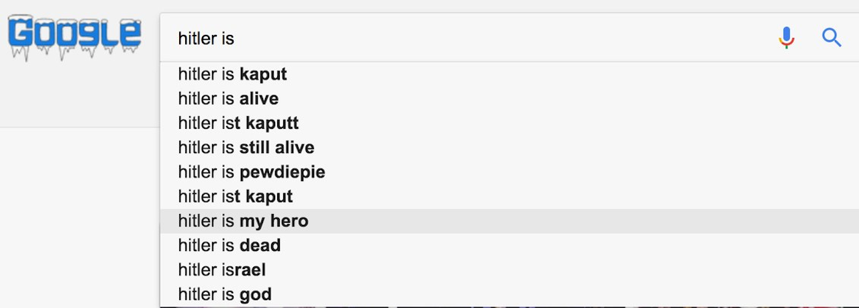
Task: Open the last autocomplete suggestion ending in "god"
Action: 224,294
